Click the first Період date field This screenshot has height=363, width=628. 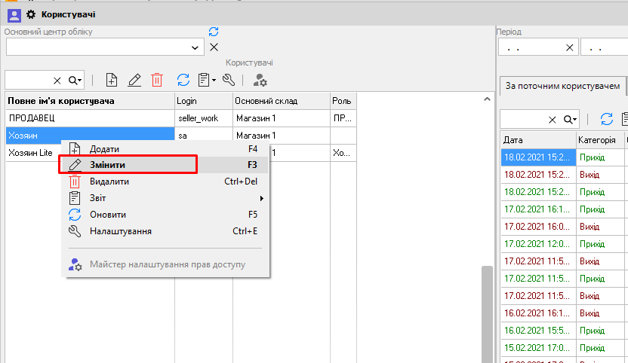click(x=531, y=47)
